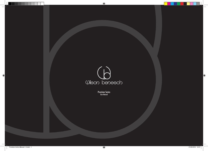Click the registration mark at top center
The width and height of the screenshot is (208, 151).
coord(104,4)
